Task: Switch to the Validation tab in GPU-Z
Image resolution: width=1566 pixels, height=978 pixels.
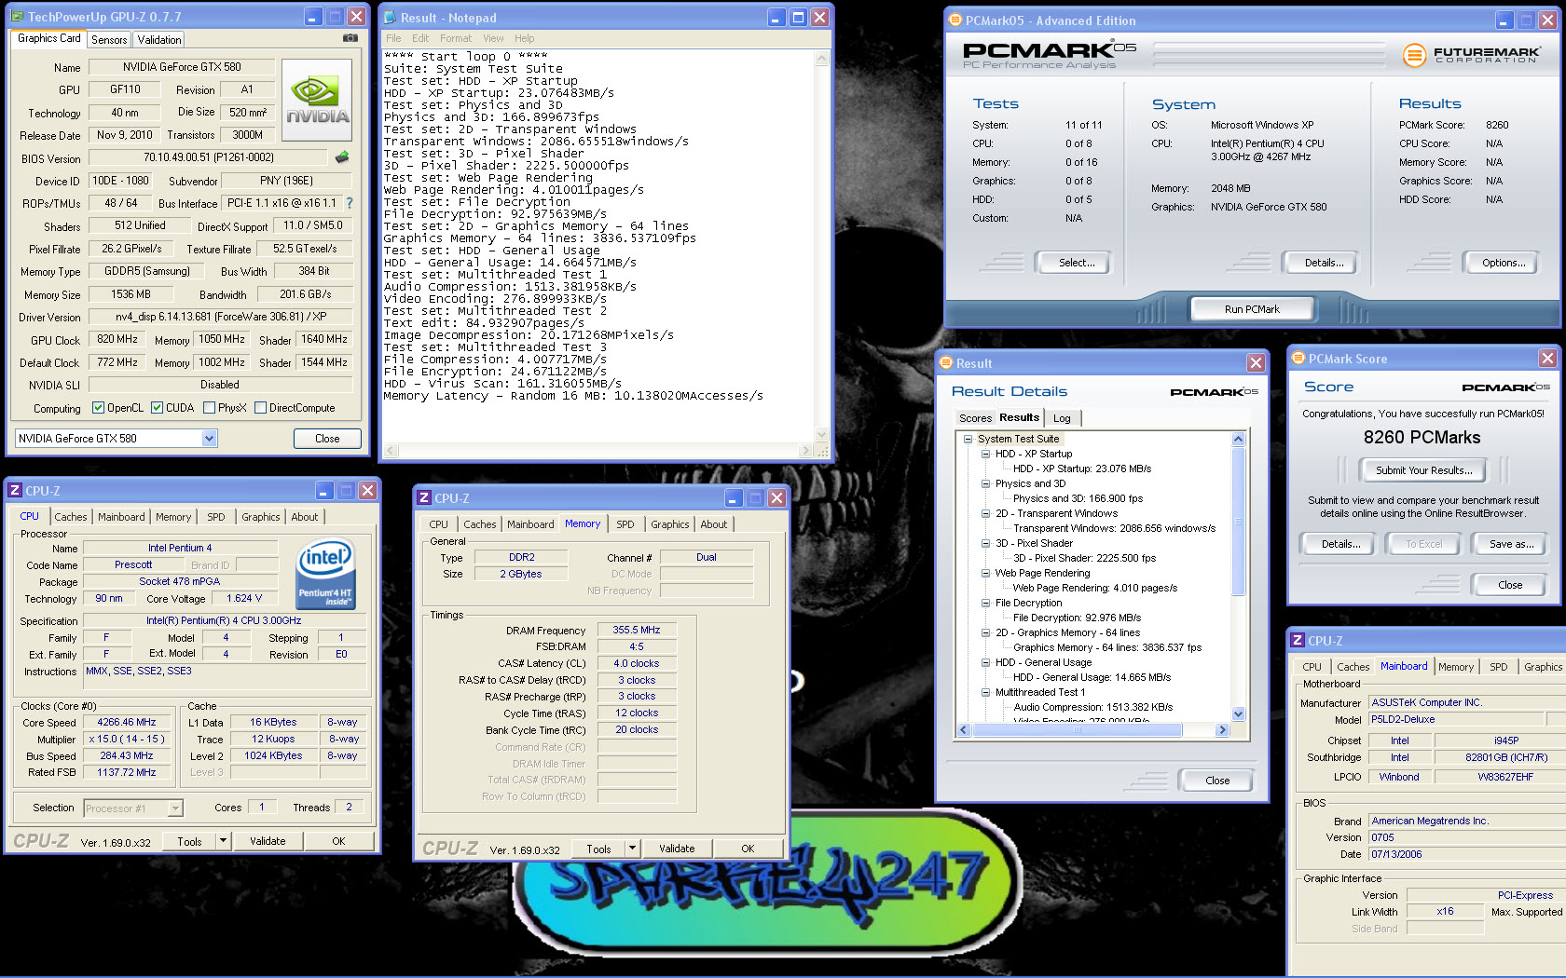Action: (159, 39)
